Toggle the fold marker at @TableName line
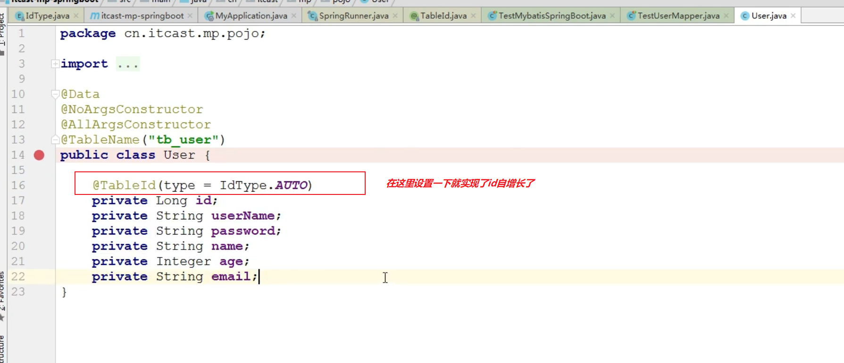The height and width of the screenshot is (363, 844). click(x=55, y=139)
